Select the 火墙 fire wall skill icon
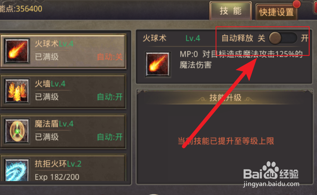This screenshot has width=317, height=195. click(x=17, y=91)
